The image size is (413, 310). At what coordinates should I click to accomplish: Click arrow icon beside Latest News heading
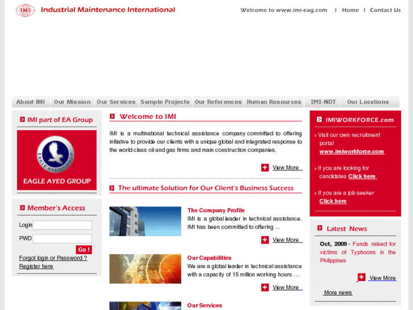pyautogui.click(x=320, y=228)
